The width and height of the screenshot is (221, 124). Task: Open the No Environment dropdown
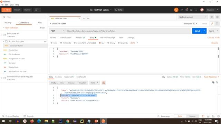[x=193, y=17]
